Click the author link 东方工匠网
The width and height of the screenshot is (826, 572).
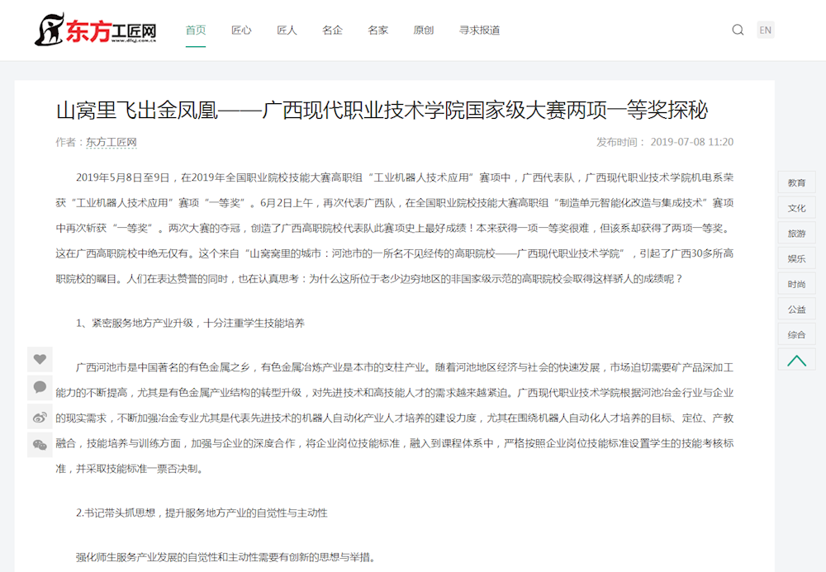click(x=111, y=142)
